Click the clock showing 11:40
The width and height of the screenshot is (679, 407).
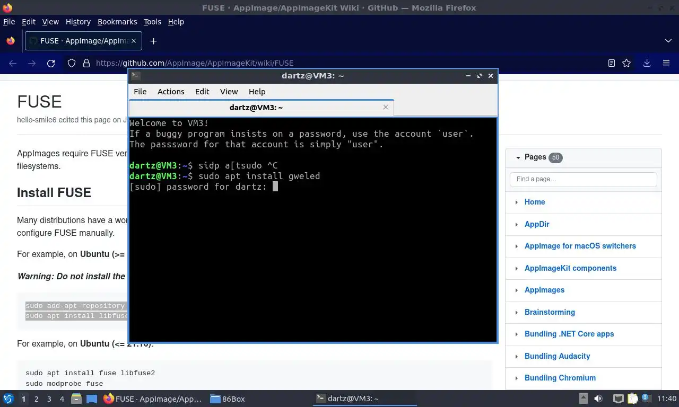(667, 399)
